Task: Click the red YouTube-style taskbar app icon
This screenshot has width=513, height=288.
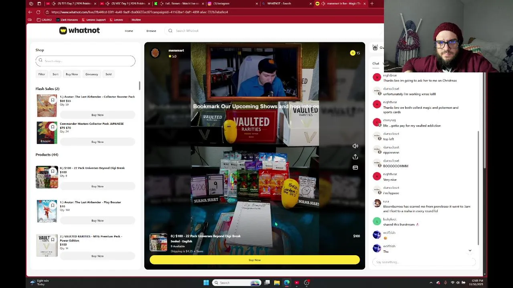Action: click(297, 283)
